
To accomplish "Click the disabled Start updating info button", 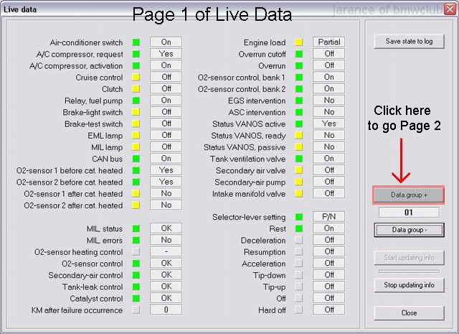I will [409, 258].
